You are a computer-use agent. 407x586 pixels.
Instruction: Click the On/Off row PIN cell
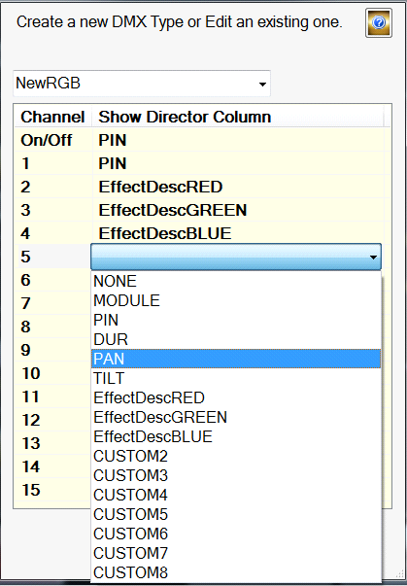click(241, 140)
